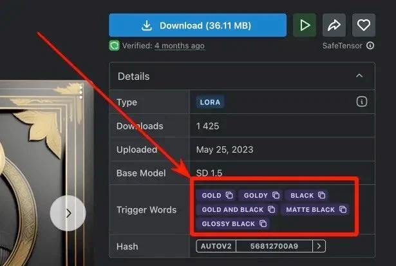The image size is (396, 266).
Task: Copy the GOLD trigger word
Action: (x=229, y=195)
